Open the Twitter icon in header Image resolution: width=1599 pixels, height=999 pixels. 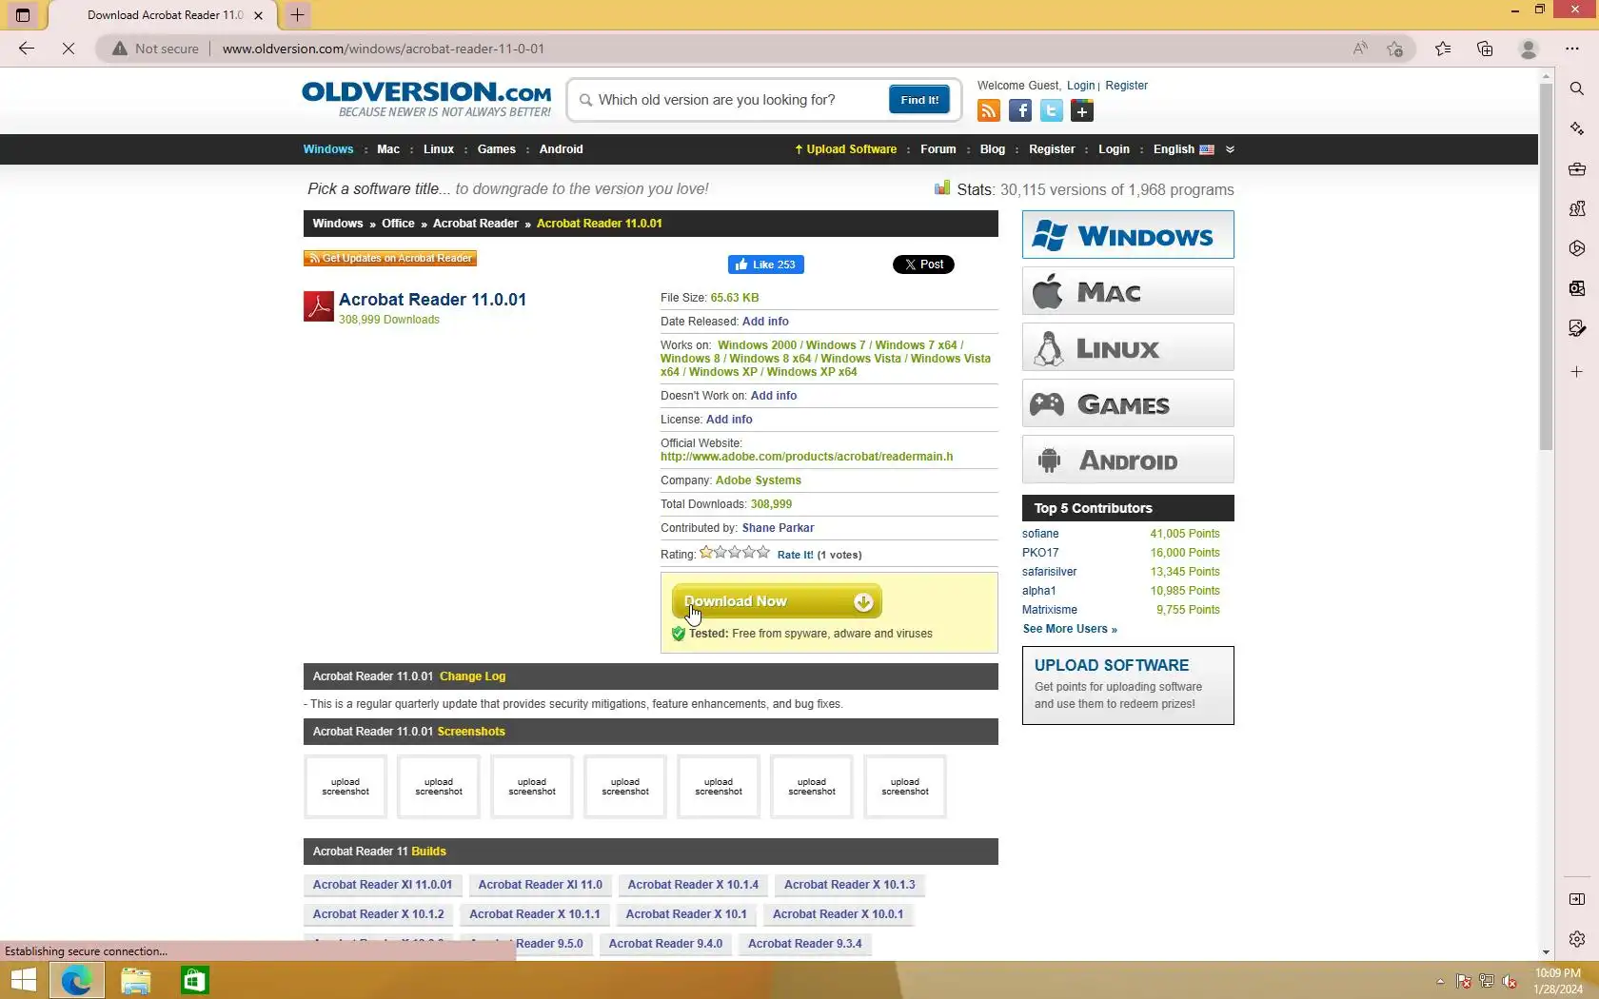(x=1052, y=111)
